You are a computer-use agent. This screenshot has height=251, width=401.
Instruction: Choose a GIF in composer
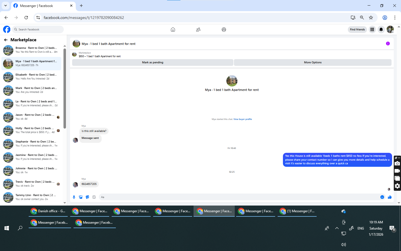tap(94, 197)
